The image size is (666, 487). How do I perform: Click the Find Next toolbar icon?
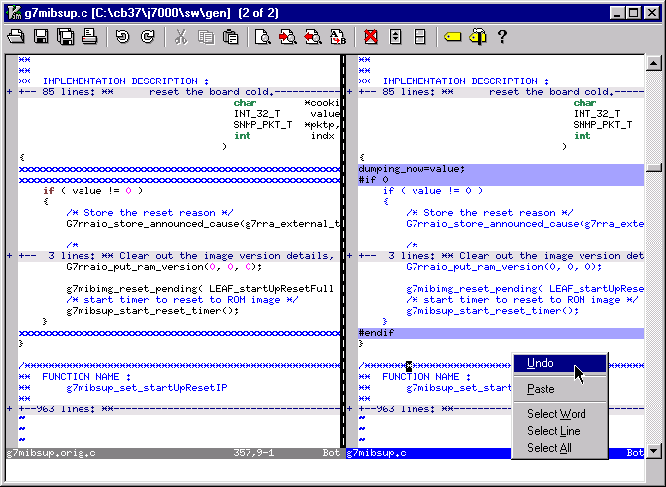[x=288, y=37]
